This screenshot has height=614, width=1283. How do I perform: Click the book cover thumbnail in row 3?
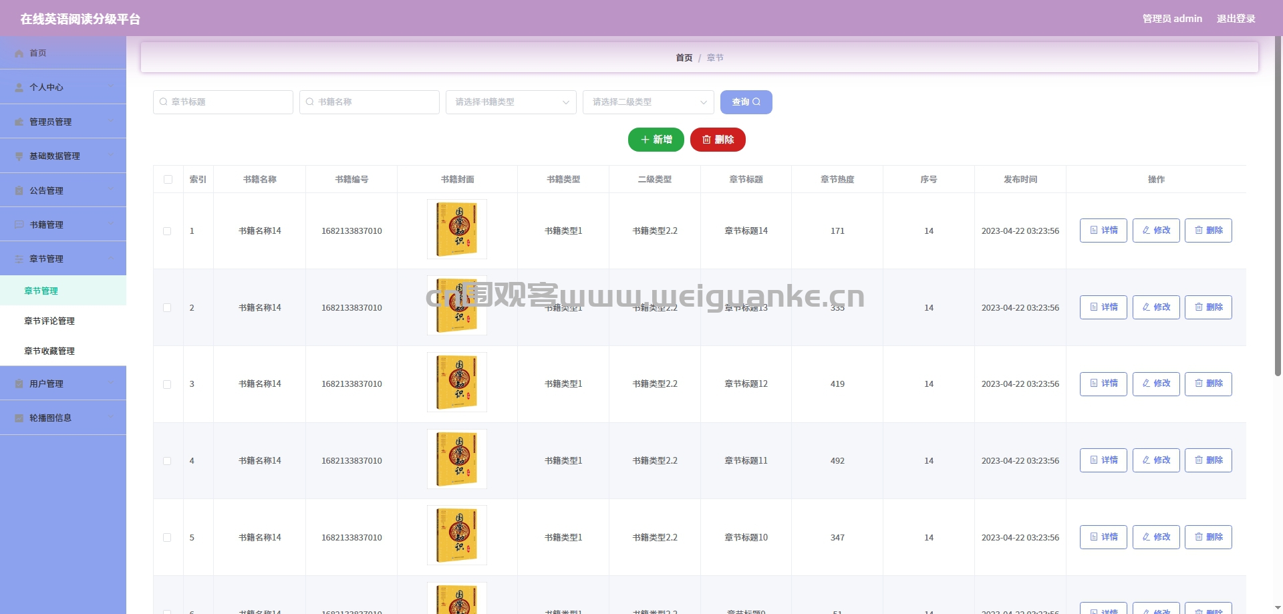pyautogui.click(x=457, y=382)
